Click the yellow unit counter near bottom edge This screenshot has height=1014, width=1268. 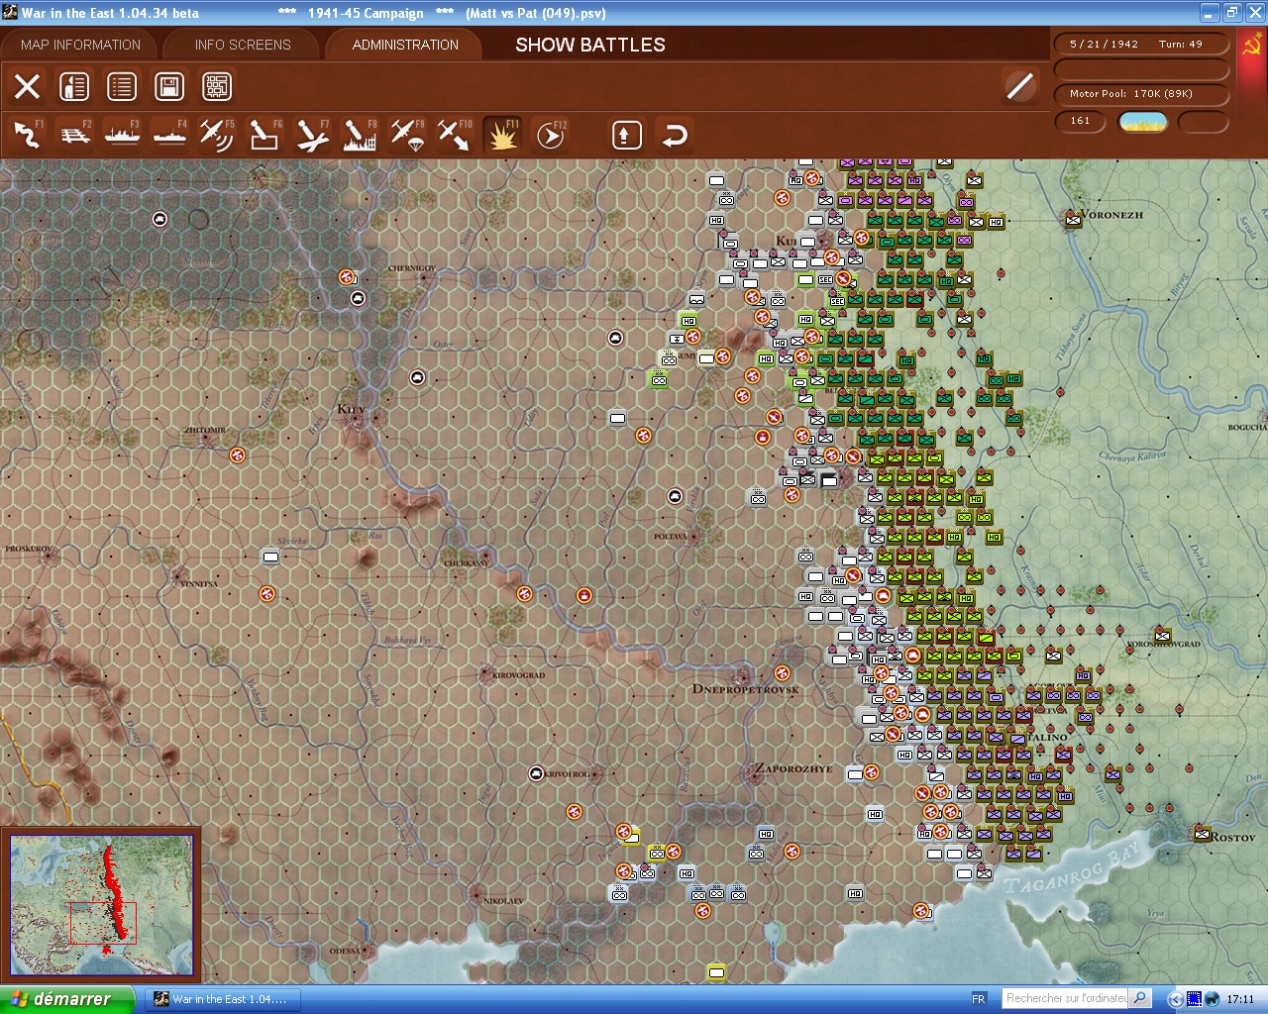click(x=716, y=973)
